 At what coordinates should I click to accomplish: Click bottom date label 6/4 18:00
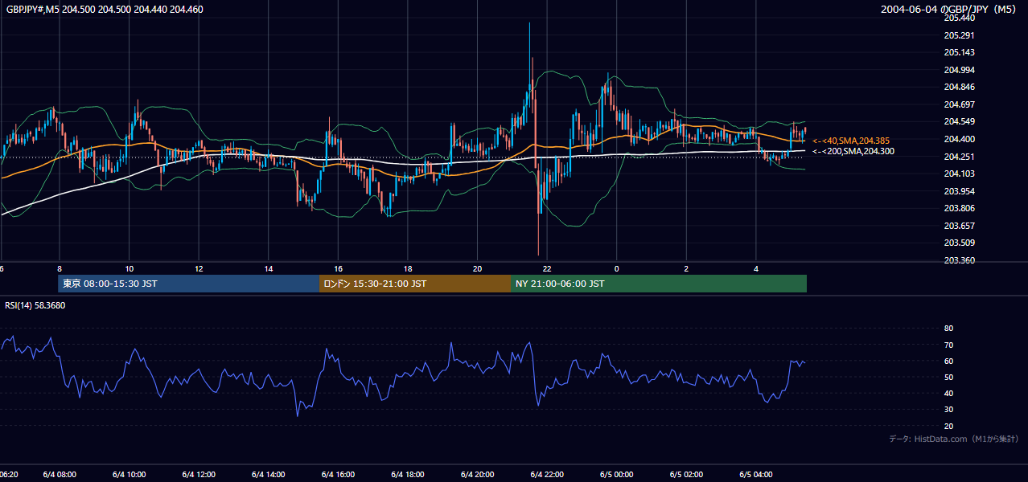click(408, 475)
